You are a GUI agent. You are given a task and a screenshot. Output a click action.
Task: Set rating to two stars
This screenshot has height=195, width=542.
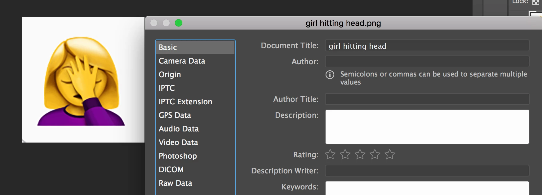pos(345,154)
